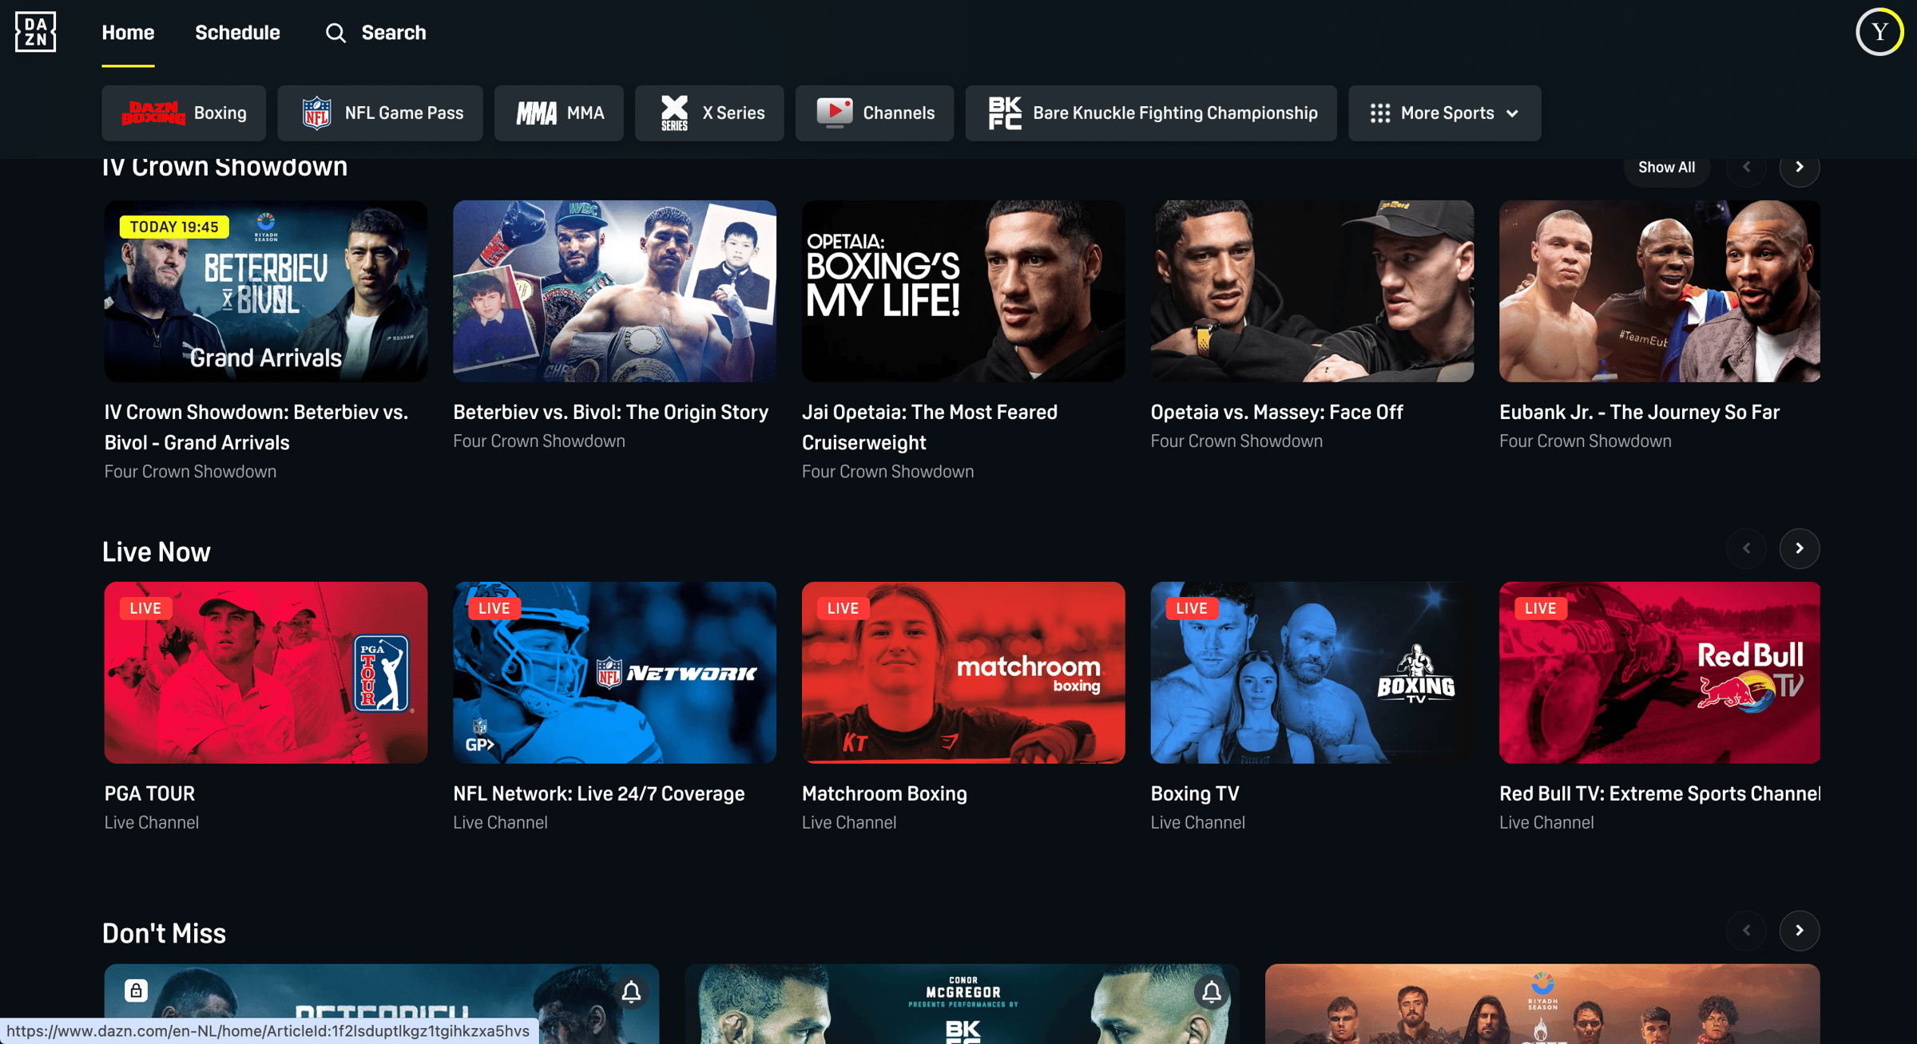The image size is (1917, 1044).
Task: Go to previous Live Now items
Action: 1746,548
